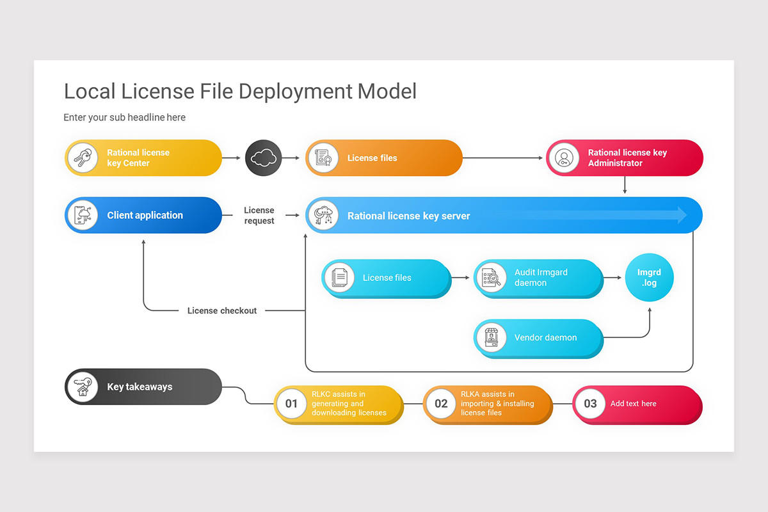
Task: Select the magnifier icon on Audit lmgrd daemon
Action: 491,277
